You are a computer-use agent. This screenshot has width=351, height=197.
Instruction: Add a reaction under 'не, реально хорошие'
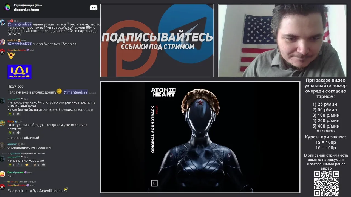pyautogui.click(x=43, y=165)
